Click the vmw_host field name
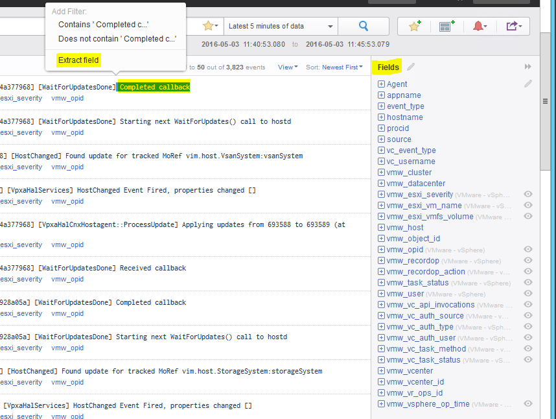 pyautogui.click(x=404, y=228)
